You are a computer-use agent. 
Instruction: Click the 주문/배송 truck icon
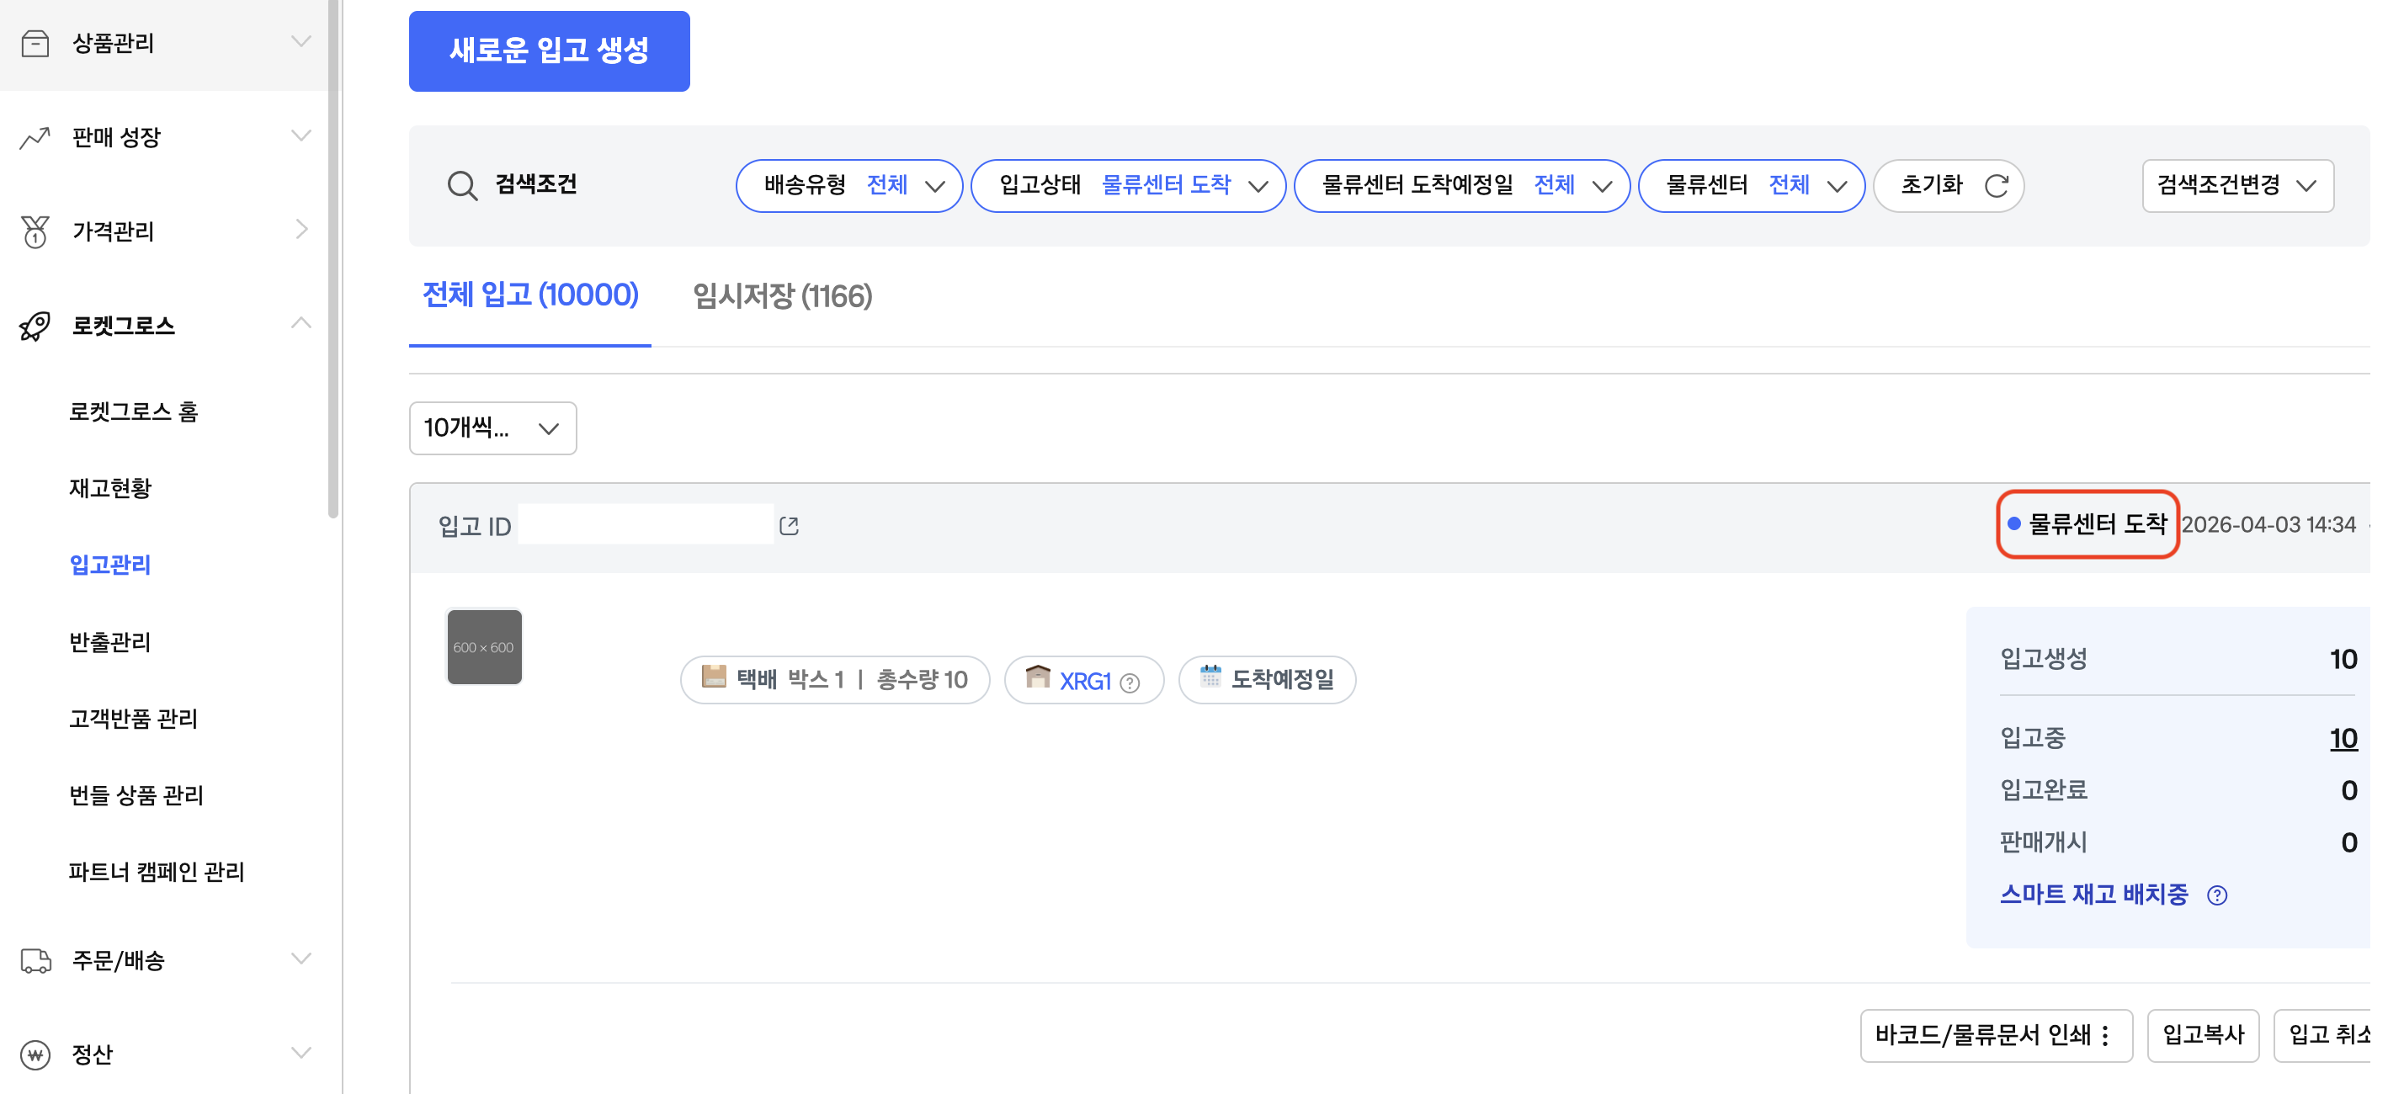click(x=35, y=961)
